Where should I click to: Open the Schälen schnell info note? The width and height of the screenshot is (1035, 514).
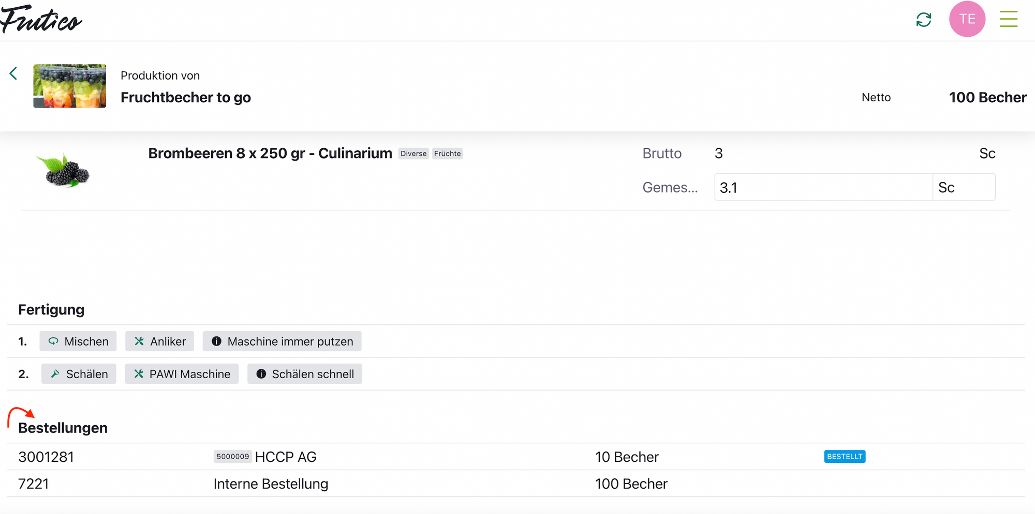(305, 374)
